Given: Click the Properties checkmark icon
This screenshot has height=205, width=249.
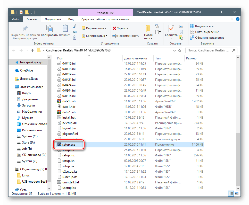Looking at the screenshot, I should pyautogui.click(x=171, y=29).
